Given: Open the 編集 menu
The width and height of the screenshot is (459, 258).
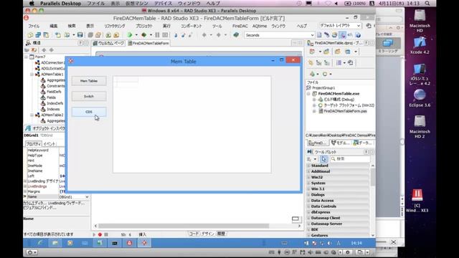Looking at the screenshot, I should click(x=54, y=26).
